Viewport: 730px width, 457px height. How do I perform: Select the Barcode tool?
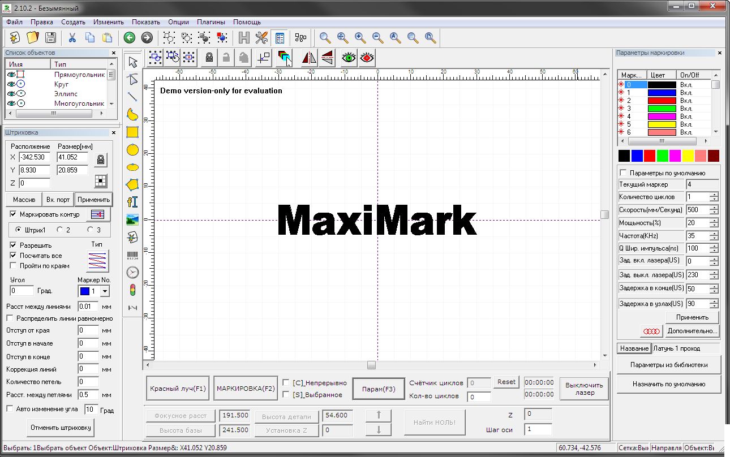pyautogui.click(x=132, y=255)
